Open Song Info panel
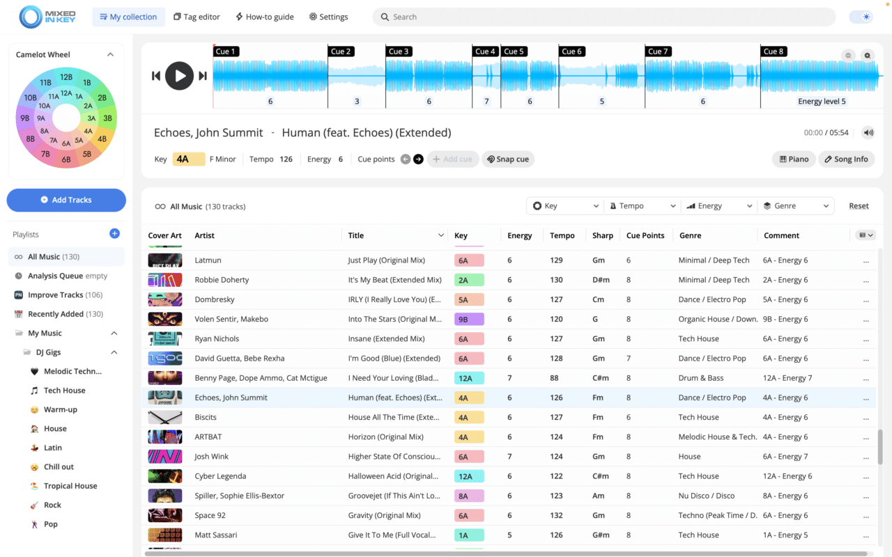 pos(846,159)
